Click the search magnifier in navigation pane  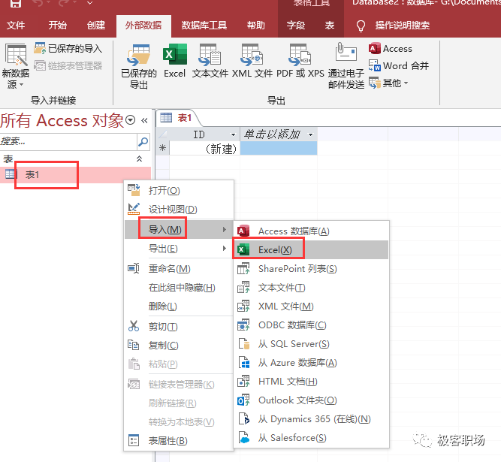coord(143,141)
